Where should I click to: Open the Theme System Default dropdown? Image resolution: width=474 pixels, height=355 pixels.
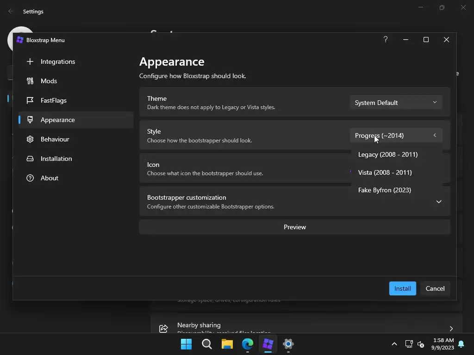click(396, 103)
